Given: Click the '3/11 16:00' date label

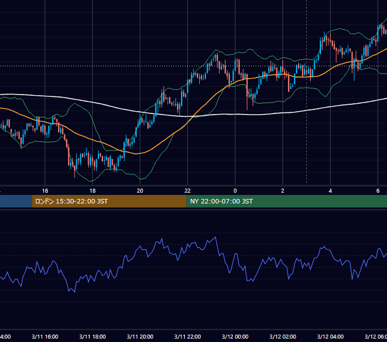Looking at the screenshot, I should coord(45,336).
